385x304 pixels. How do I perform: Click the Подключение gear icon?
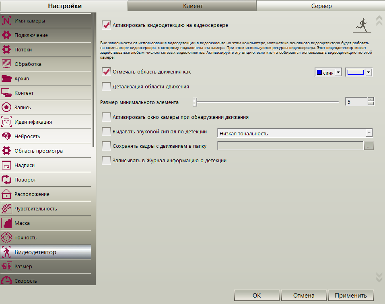click(x=6, y=35)
